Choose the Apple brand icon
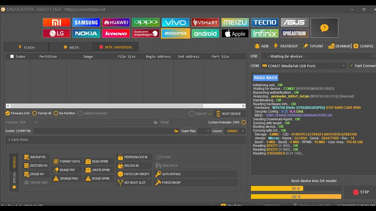This screenshot has width=376, height=211. coord(235,33)
